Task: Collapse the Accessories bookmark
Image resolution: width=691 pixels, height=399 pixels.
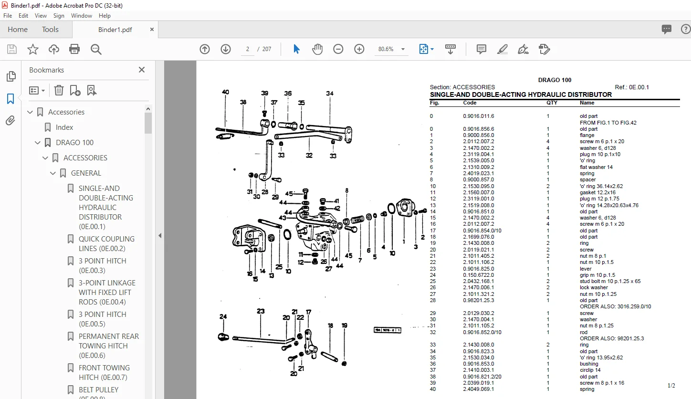Action: pos(31,112)
